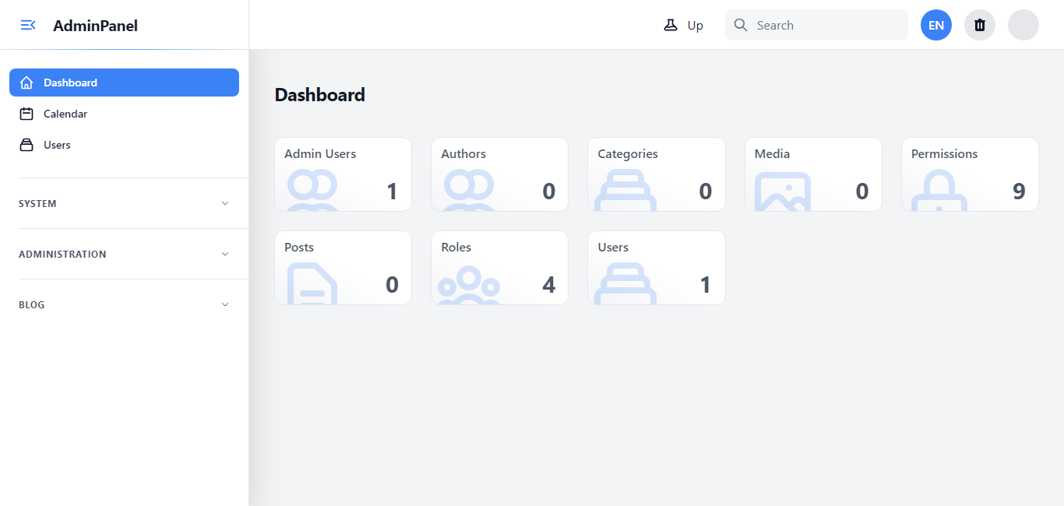1064x506 pixels.
Task: Select Calendar in the sidebar menu
Action: tap(66, 114)
